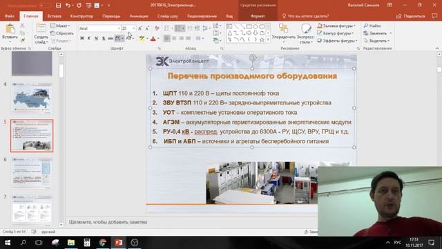Clear all formatting with the eraser icon
This screenshot has height=249, width=442.
click(x=157, y=28)
